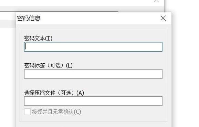
Task: Click the 密码文本(T) label
Action: pyautogui.click(x=38, y=38)
